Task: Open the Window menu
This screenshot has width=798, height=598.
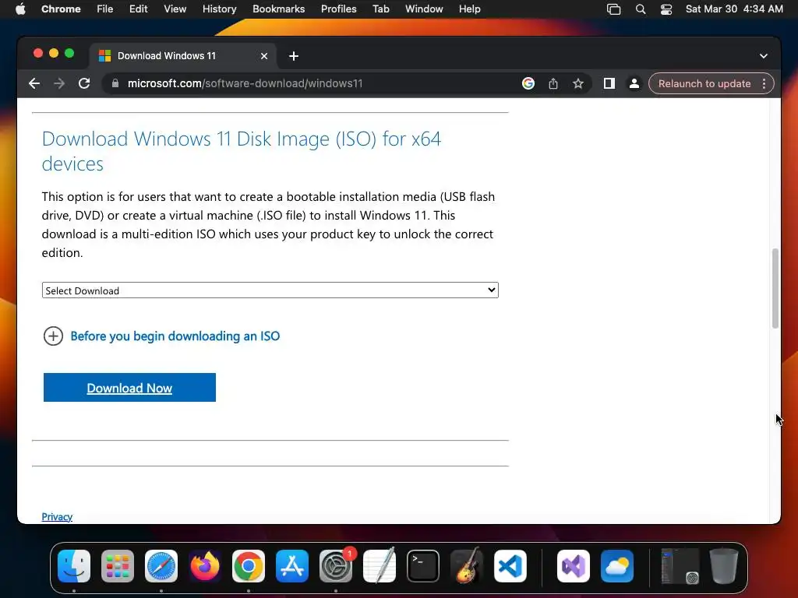Action: pos(424,9)
